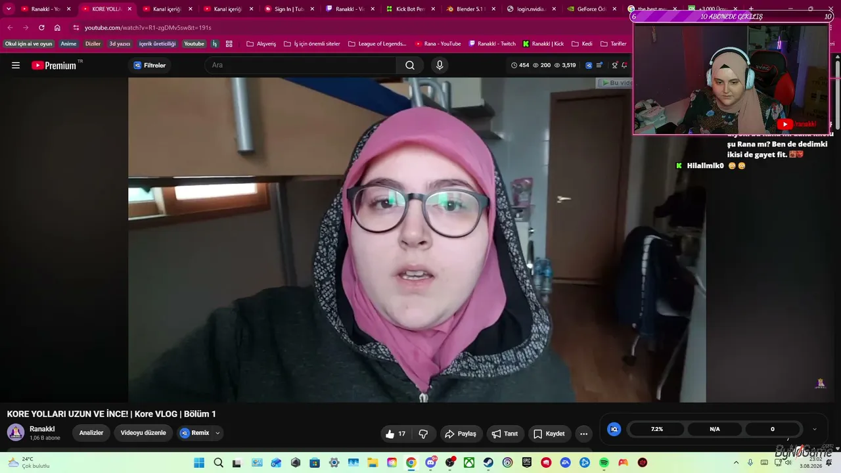The image size is (841, 473).
Task: Open Chrome tab search dropdown arrow
Action: click(9, 9)
